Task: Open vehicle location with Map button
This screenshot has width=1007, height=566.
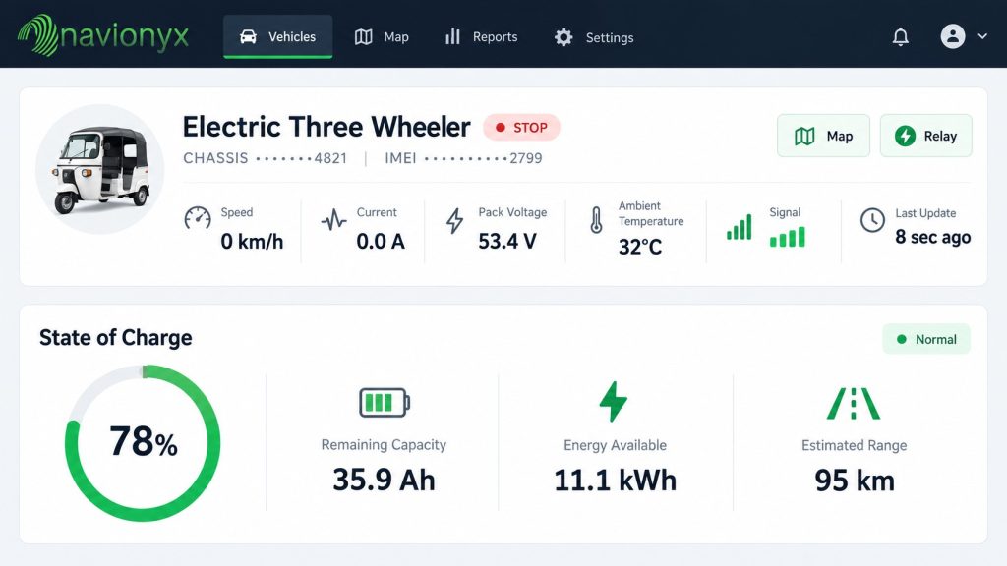Action: coord(823,136)
